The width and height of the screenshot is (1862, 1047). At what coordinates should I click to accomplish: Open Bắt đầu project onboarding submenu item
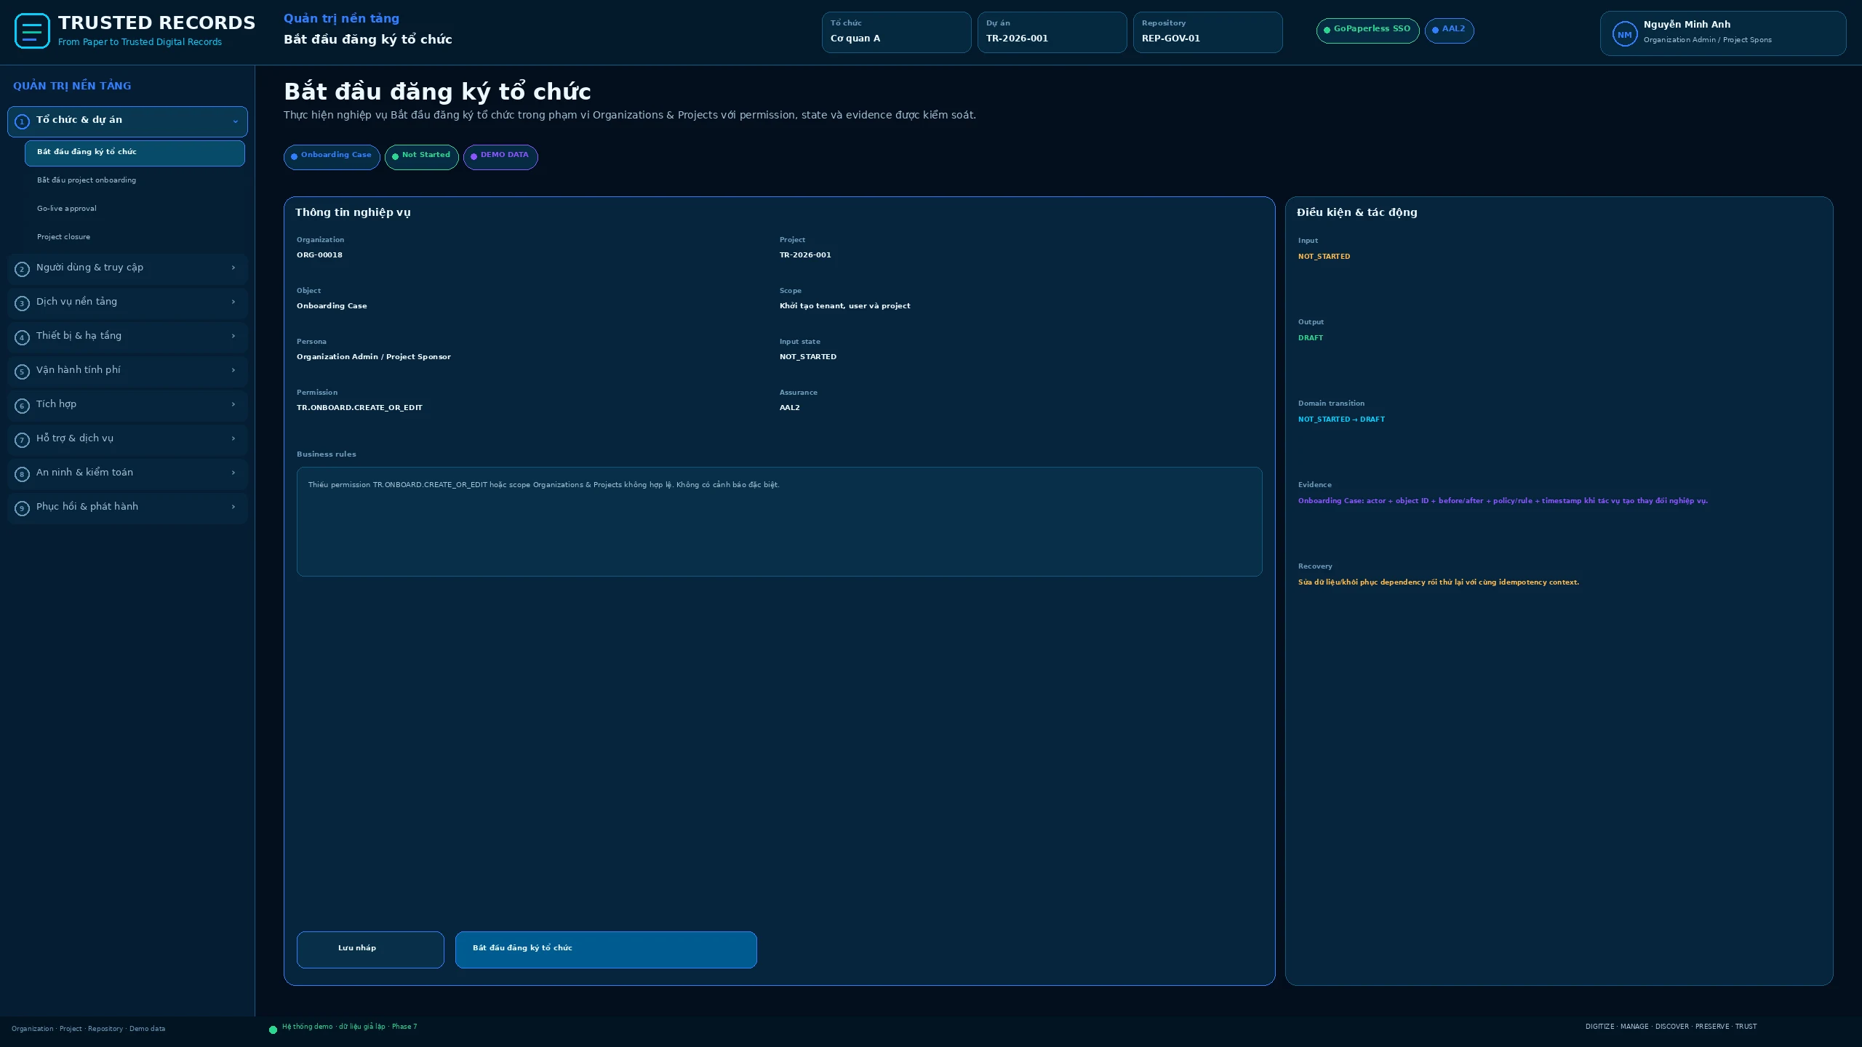(135, 180)
